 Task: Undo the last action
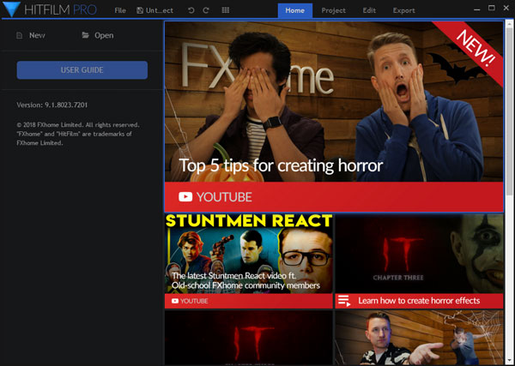191,10
